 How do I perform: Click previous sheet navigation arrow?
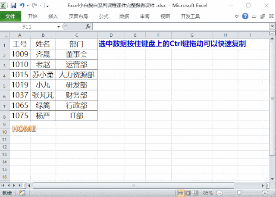9,185
